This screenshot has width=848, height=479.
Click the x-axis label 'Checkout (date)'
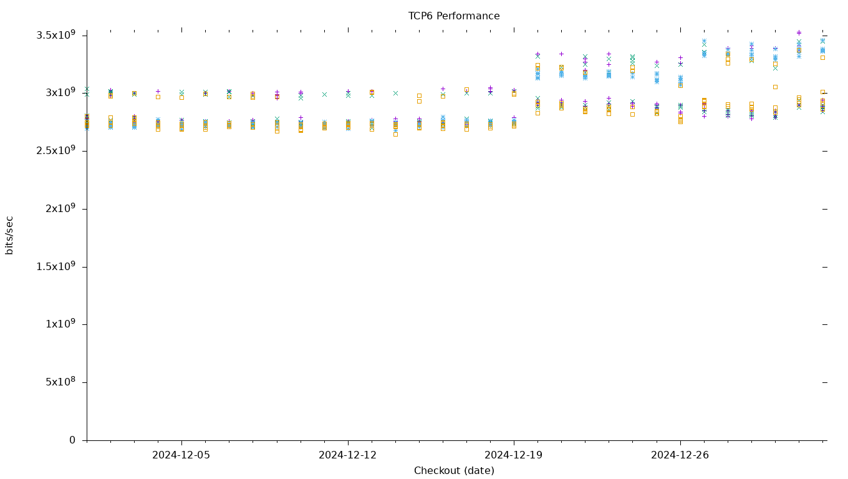pos(454,471)
